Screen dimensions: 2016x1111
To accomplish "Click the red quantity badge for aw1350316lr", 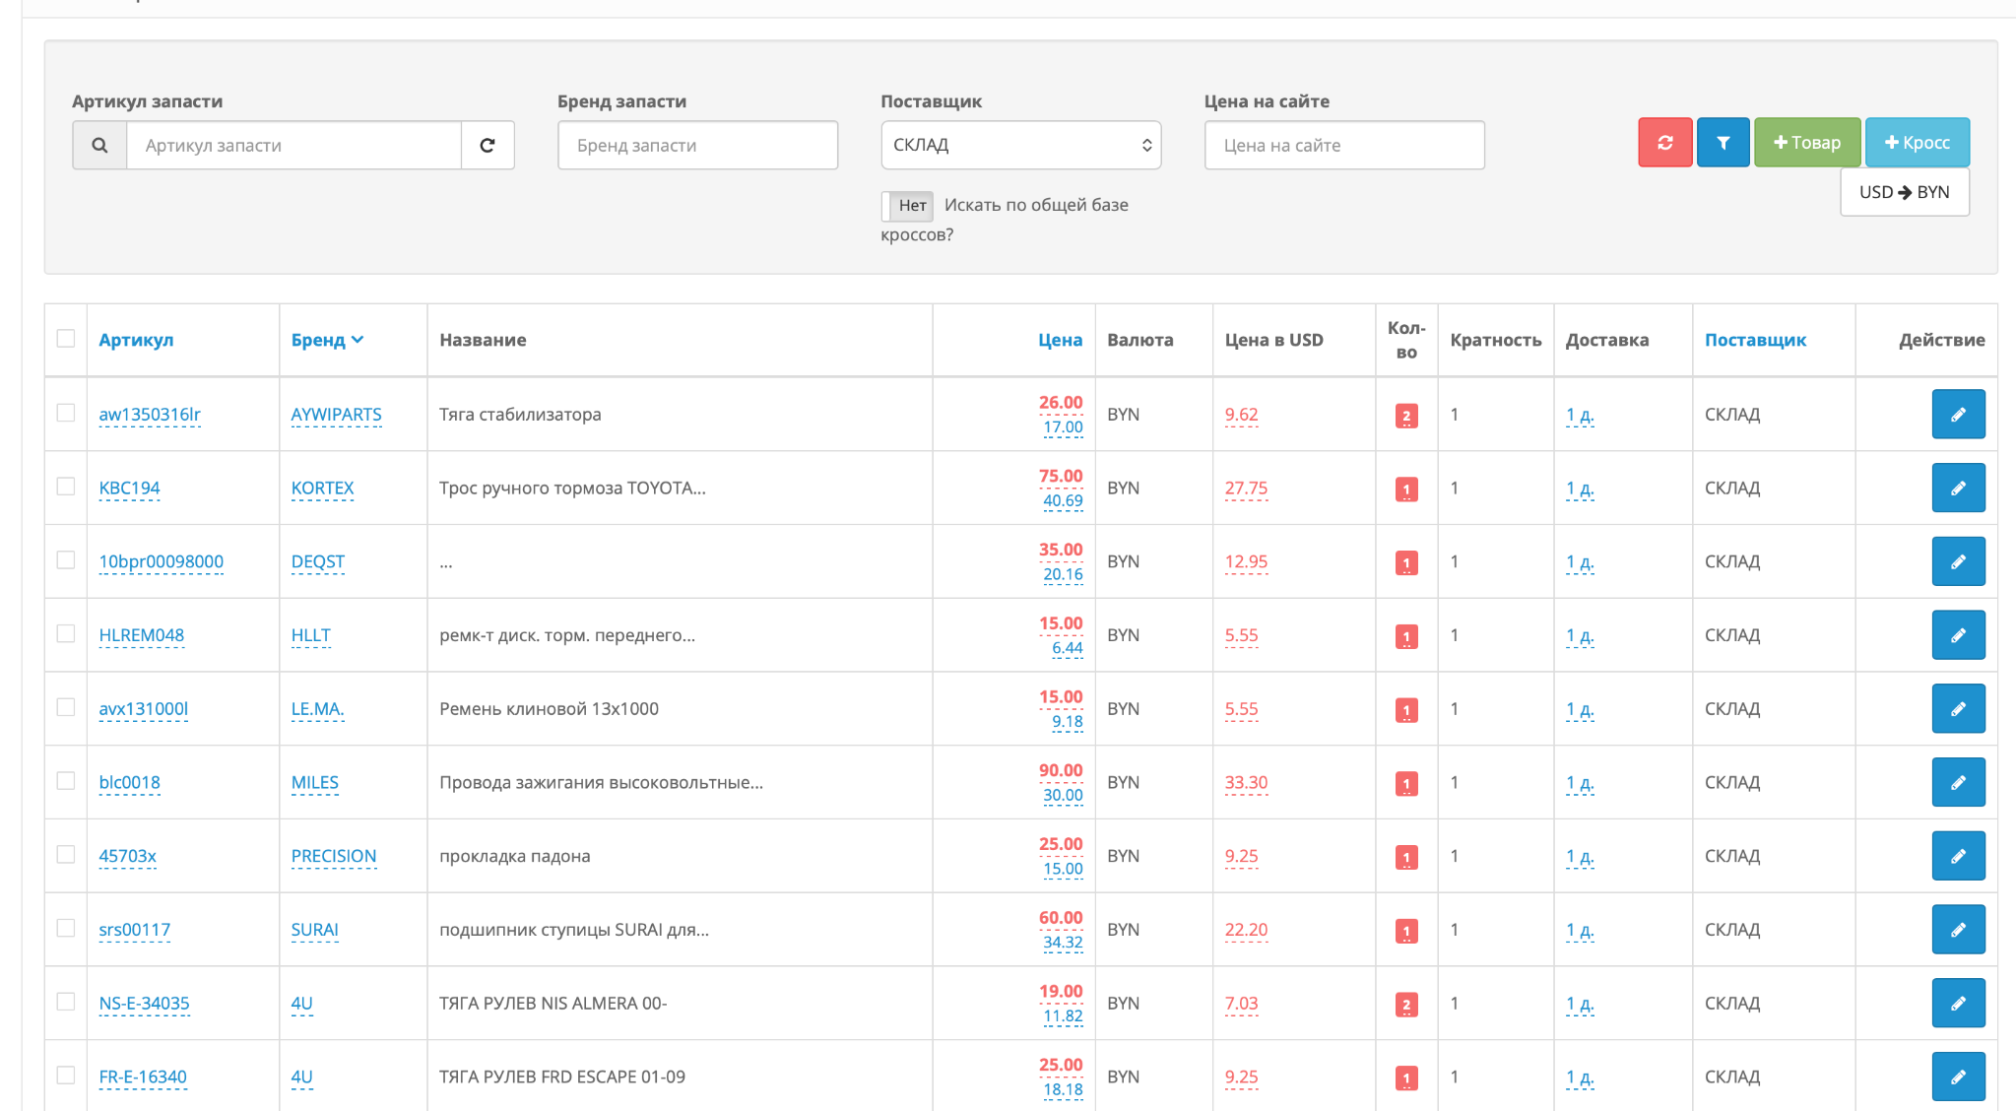I will tap(1406, 416).
